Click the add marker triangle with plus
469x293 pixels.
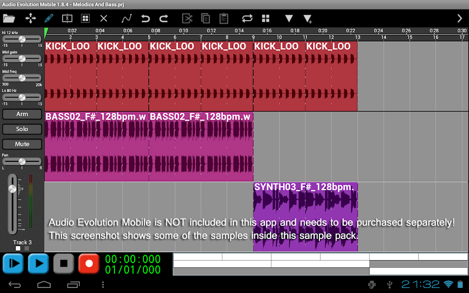308,19
